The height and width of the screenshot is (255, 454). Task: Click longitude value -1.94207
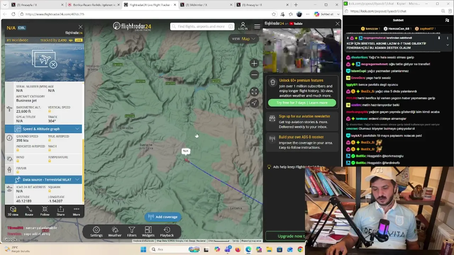point(55,201)
